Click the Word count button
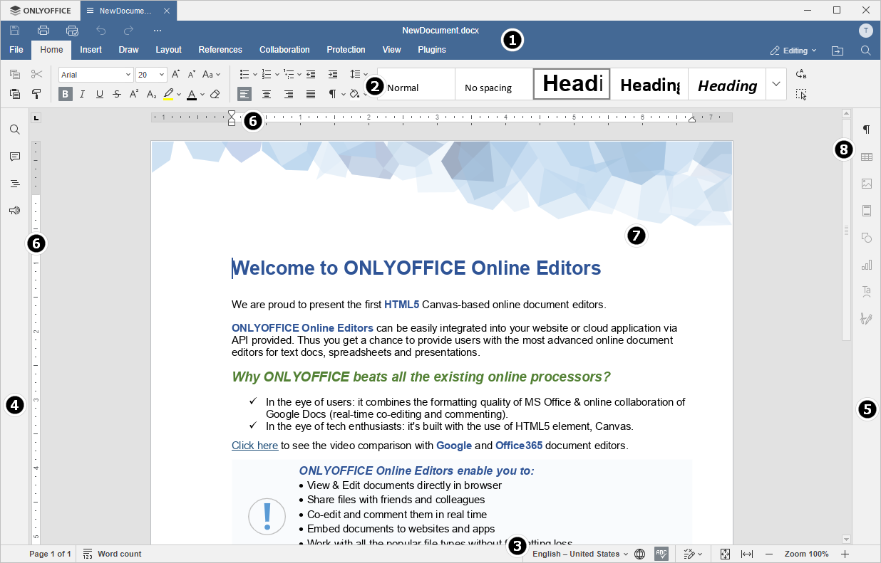The width and height of the screenshot is (881, 563). tap(112, 554)
